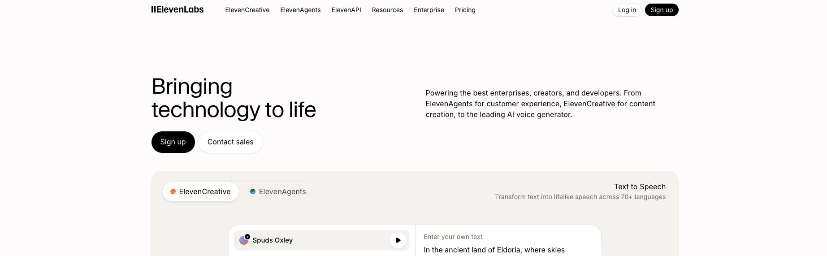The width and height of the screenshot is (827, 256).
Task: Click the hero Sign up button below the headline
Action: click(x=173, y=142)
